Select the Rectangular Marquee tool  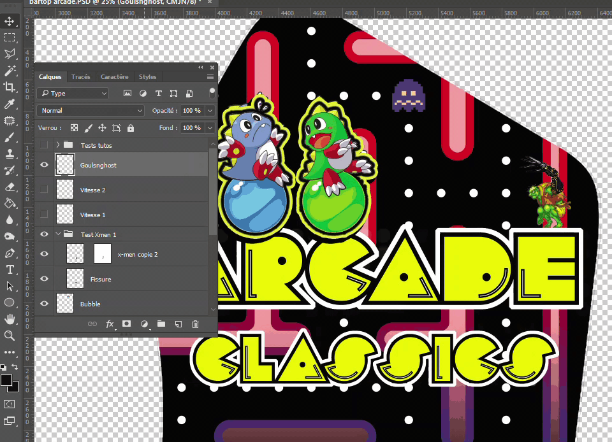click(10, 38)
